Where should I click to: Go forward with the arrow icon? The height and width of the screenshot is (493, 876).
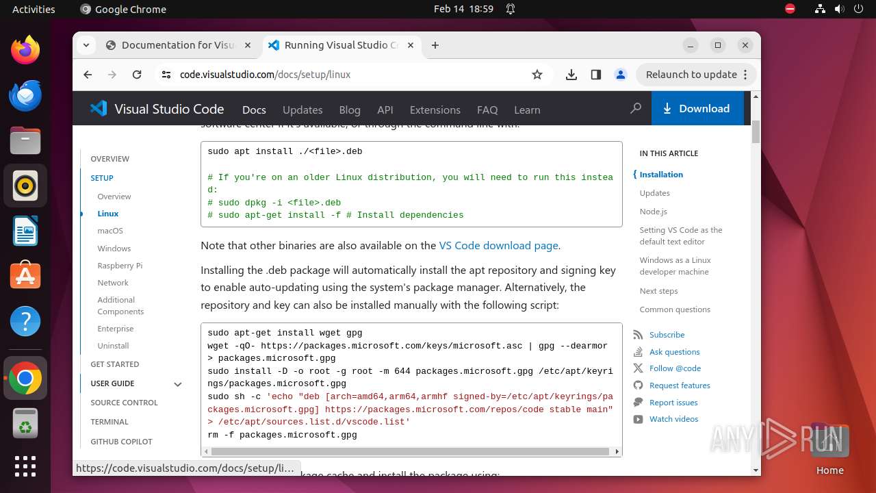point(112,75)
